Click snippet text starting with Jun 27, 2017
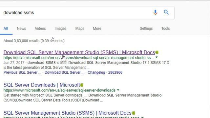Image resolution: width=210 pixels, height=118 pixels. 86,65
